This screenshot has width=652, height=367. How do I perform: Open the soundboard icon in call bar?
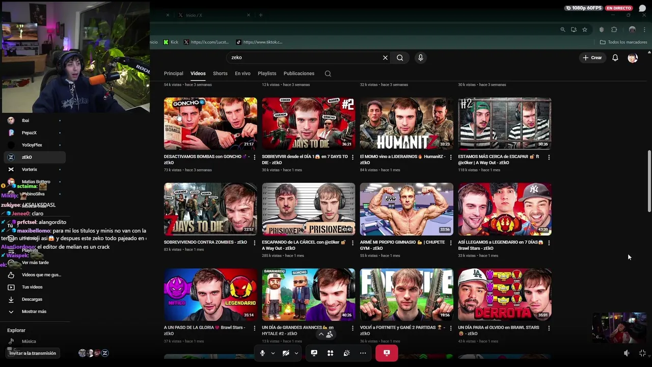(346, 353)
